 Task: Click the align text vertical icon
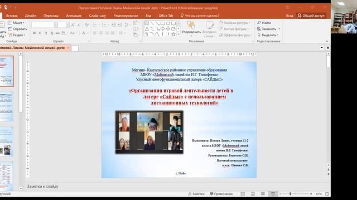tap(136, 29)
